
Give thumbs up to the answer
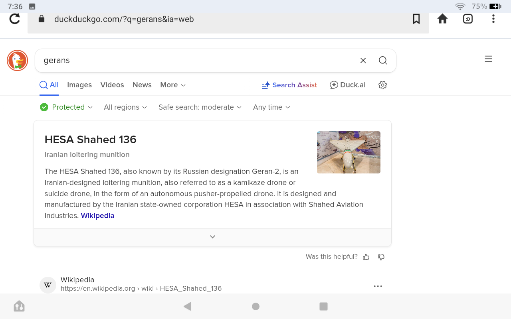coord(366,257)
